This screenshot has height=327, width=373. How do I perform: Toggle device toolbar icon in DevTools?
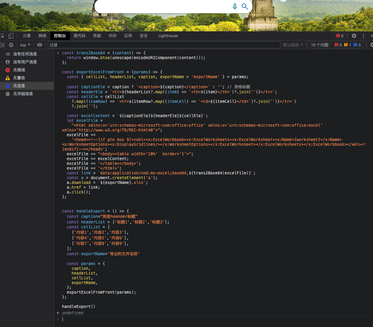11,36
